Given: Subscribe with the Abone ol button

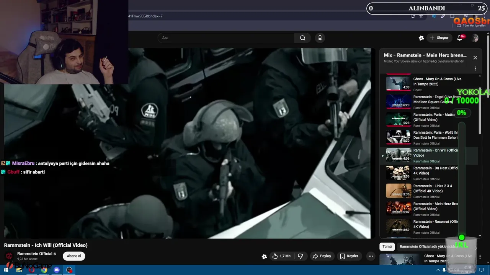Looking at the screenshot, I should 74,256.
